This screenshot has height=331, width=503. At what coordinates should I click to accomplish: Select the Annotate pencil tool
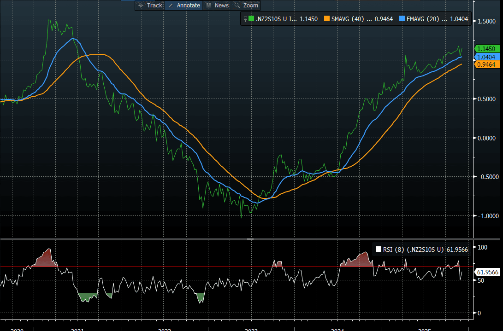click(x=183, y=6)
